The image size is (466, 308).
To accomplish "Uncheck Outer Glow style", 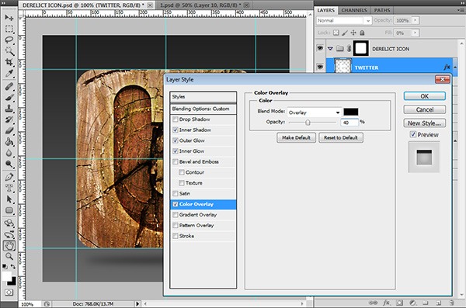I will click(x=176, y=140).
